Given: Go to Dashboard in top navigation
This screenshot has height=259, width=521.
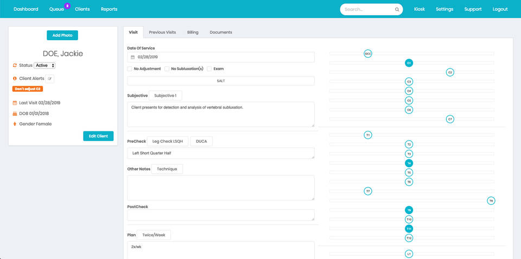Looking at the screenshot, I should (x=26, y=9).
